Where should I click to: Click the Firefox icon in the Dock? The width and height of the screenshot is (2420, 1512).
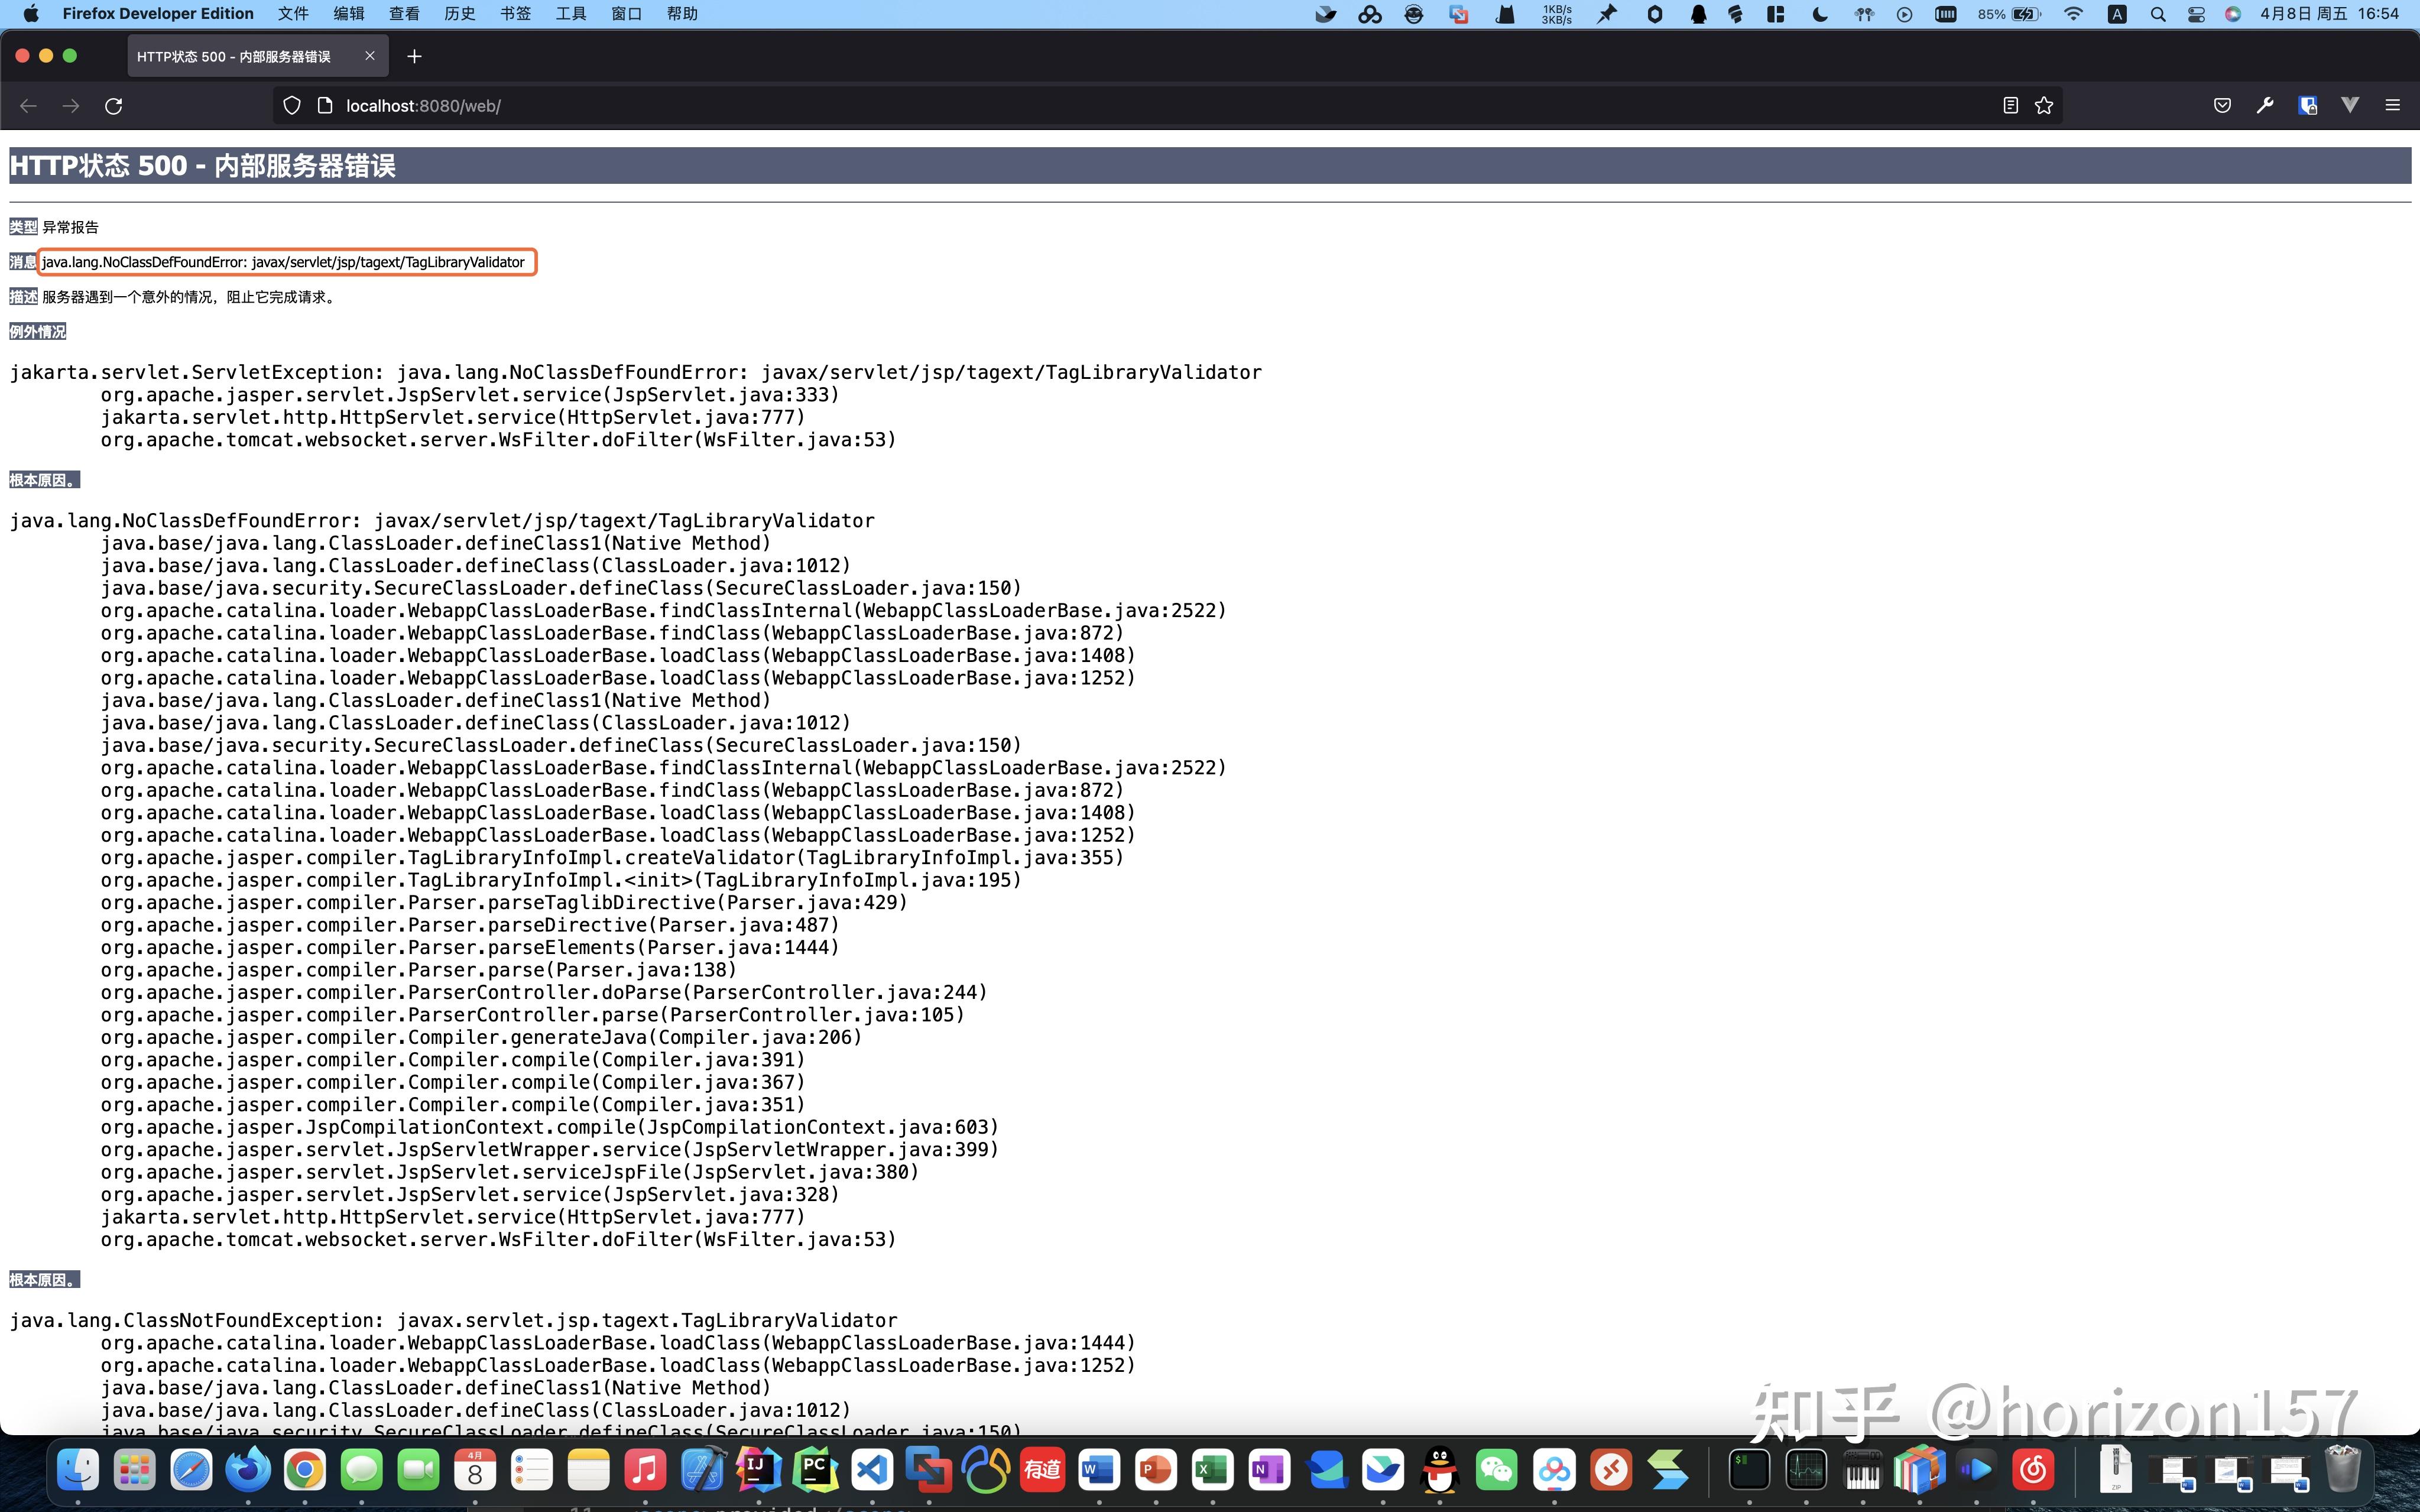coord(248,1470)
